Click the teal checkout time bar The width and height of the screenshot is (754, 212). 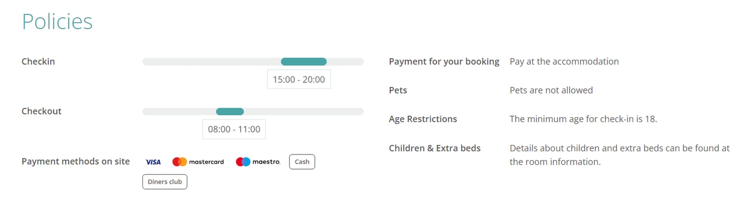click(x=230, y=111)
